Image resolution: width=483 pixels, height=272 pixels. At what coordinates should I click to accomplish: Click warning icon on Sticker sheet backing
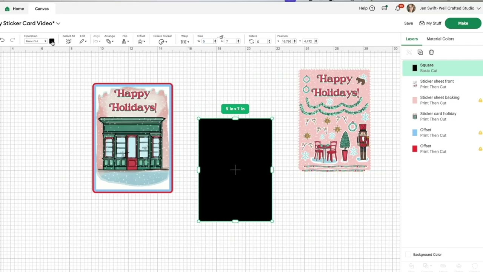480,100
